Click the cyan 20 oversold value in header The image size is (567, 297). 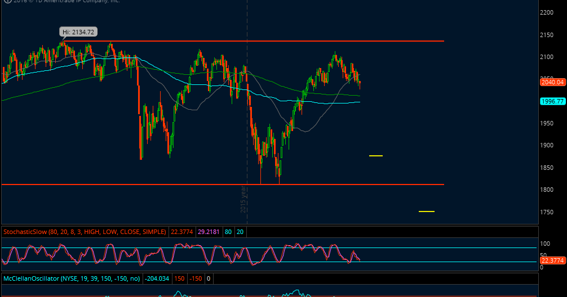[240, 232]
